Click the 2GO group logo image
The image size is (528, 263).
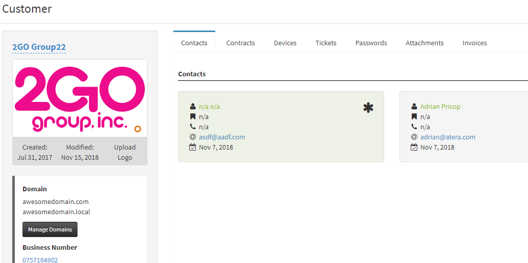pyautogui.click(x=80, y=98)
